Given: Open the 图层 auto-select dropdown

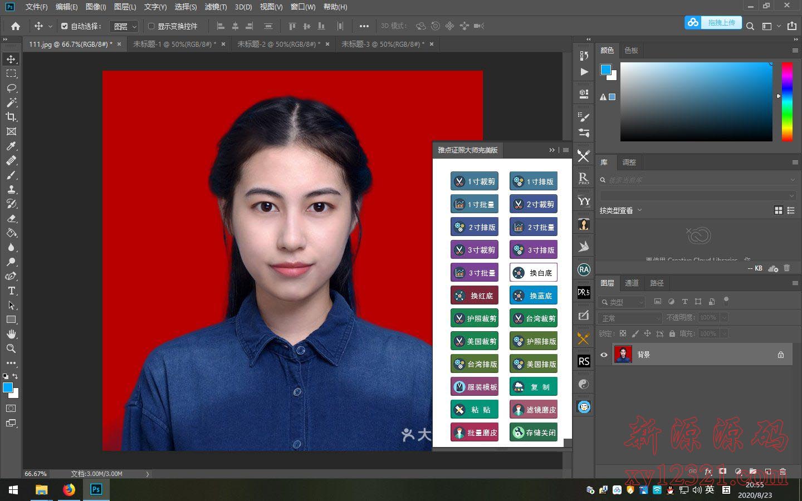Looking at the screenshot, I should coord(124,26).
